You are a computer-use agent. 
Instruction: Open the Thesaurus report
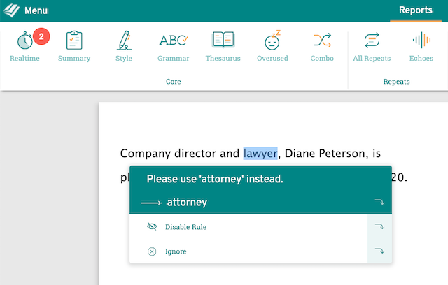[x=223, y=46]
